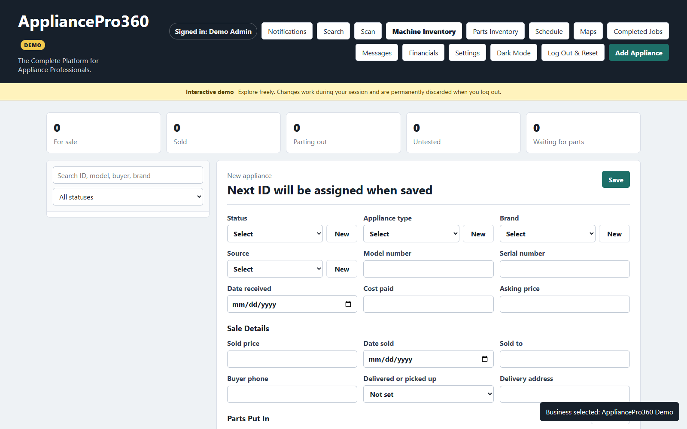Click the 'Business selected: AppliancePro360 Demo' toast
The height and width of the screenshot is (429, 687).
tap(609, 412)
